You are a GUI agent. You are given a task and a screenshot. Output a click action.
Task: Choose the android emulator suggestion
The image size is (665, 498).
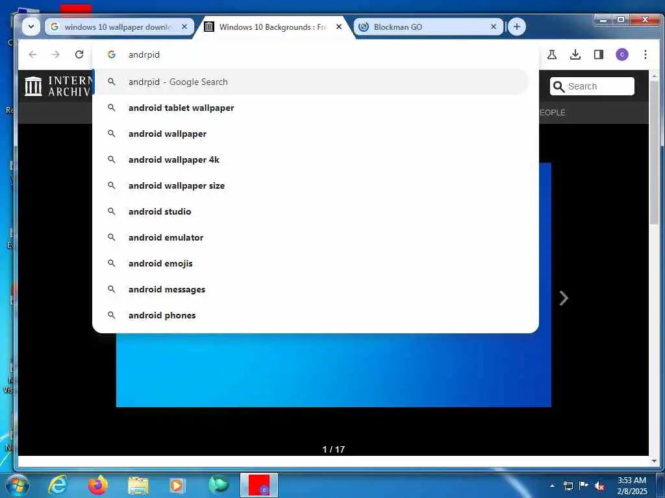coord(311,237)
